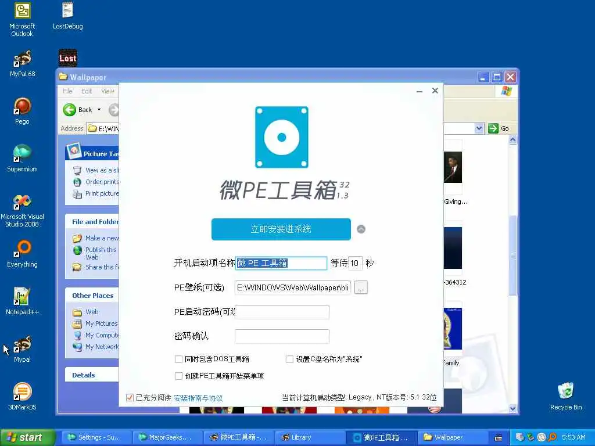Viewport: 595px width, 446px height.
Task: Click Other Places header in sidebar
Action: point(92,296)
